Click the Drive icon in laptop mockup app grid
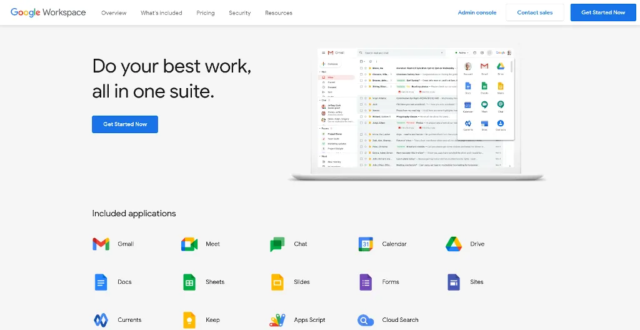This screenshot has width=640, height=330. coord(501,66)
